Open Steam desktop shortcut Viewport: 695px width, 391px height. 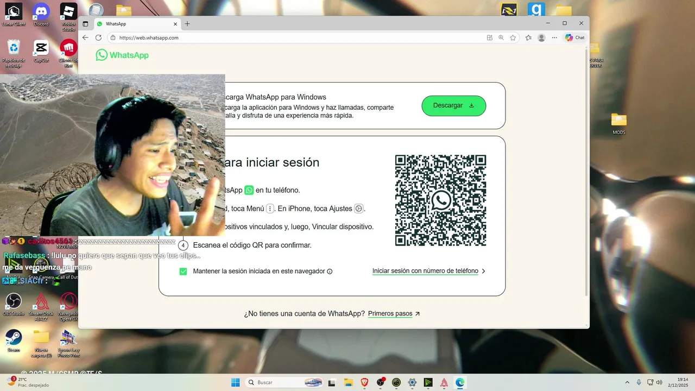pos(14,341)
